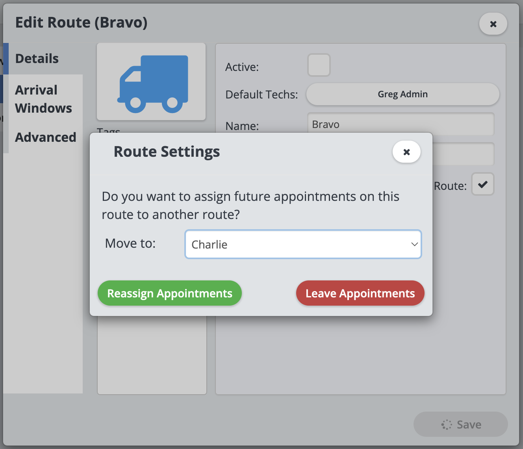Click the empty field below Name
The width and height of the screenshot is (523, 449).
coord(463,154)
